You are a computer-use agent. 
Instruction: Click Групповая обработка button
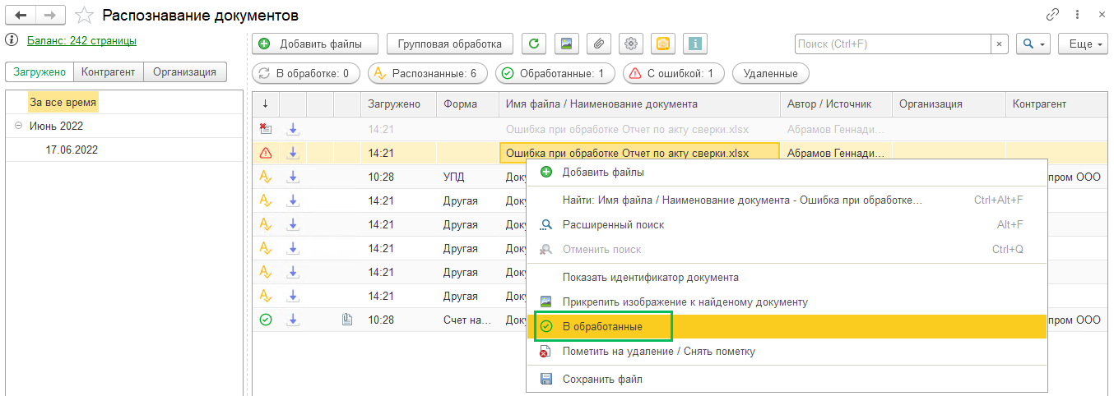click(x=450, y=44)
